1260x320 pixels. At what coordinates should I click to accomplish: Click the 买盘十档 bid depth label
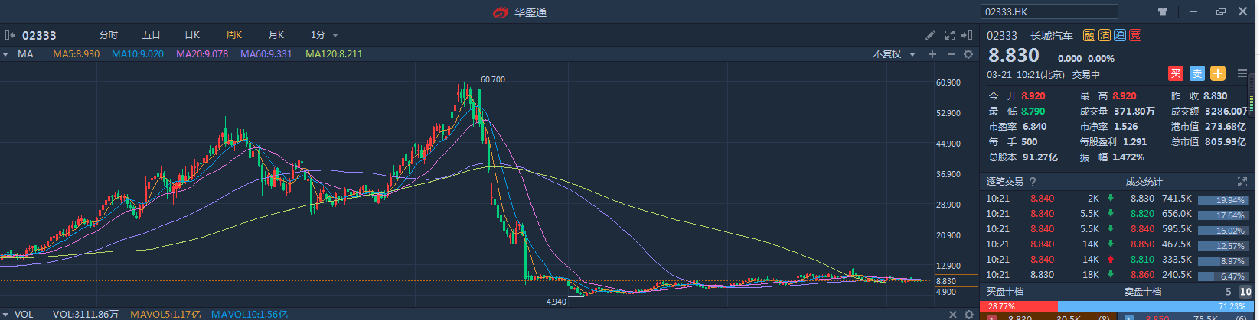pos(1005,292)
